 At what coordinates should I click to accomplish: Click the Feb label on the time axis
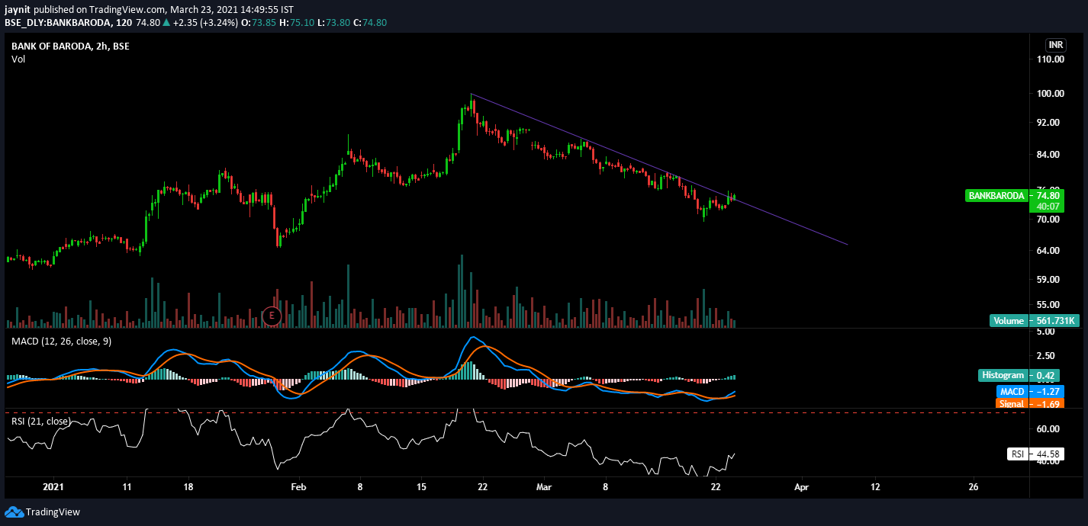coord(298,486)
